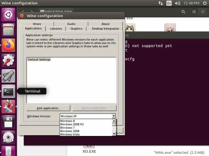Viewport: 209px width, 156px height.
Task: Switch to the Desktop Integration tab
Action: (105, 29)
